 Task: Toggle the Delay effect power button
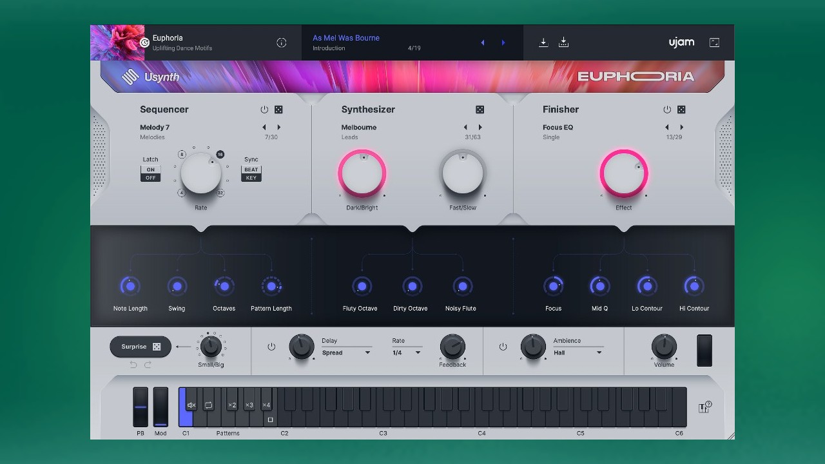click(x=271, y=346)
